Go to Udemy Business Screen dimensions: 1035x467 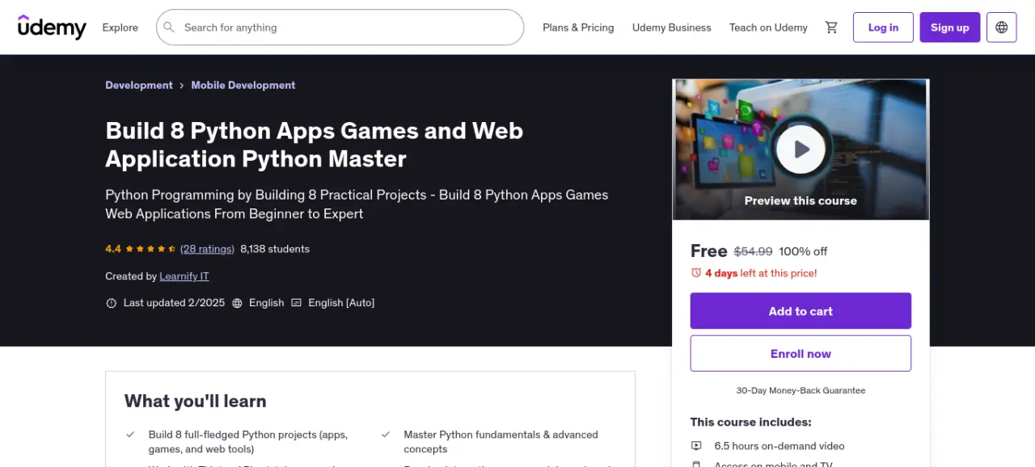[x=671, y=27]
